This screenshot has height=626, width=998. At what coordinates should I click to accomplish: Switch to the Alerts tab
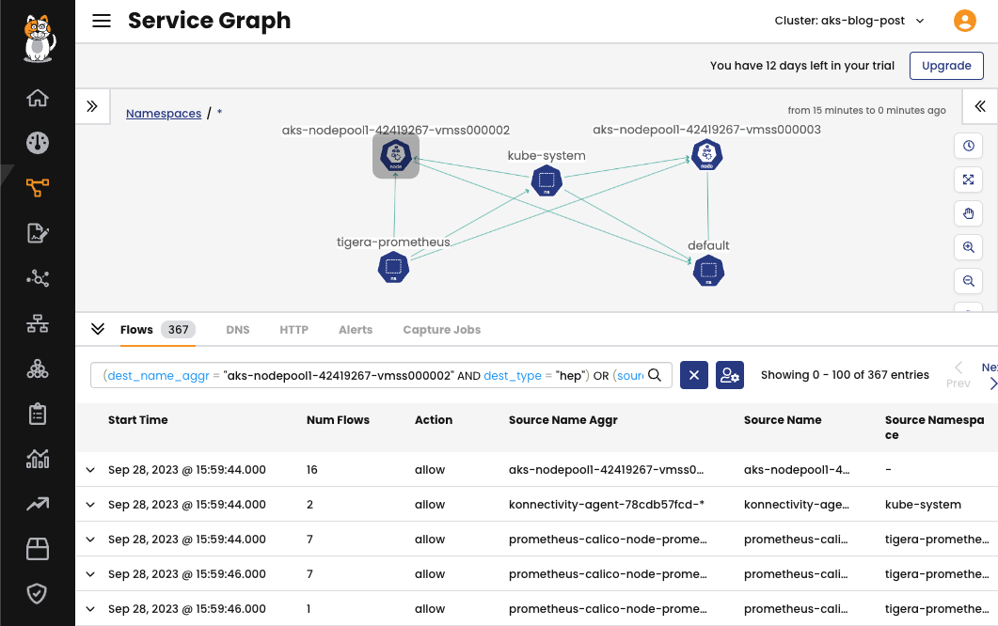pyautogui.click(x=356, y=330)
